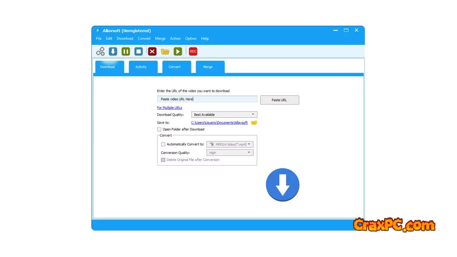457x257 pixels.
Task: Open the Help menu
Action: pyautogui.click(x=205, y=39)
